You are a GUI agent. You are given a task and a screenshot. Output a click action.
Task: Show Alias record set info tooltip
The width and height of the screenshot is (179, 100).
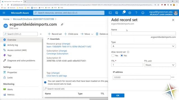(128, 52)
